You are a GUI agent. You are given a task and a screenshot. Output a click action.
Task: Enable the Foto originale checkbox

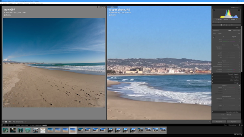213,22
